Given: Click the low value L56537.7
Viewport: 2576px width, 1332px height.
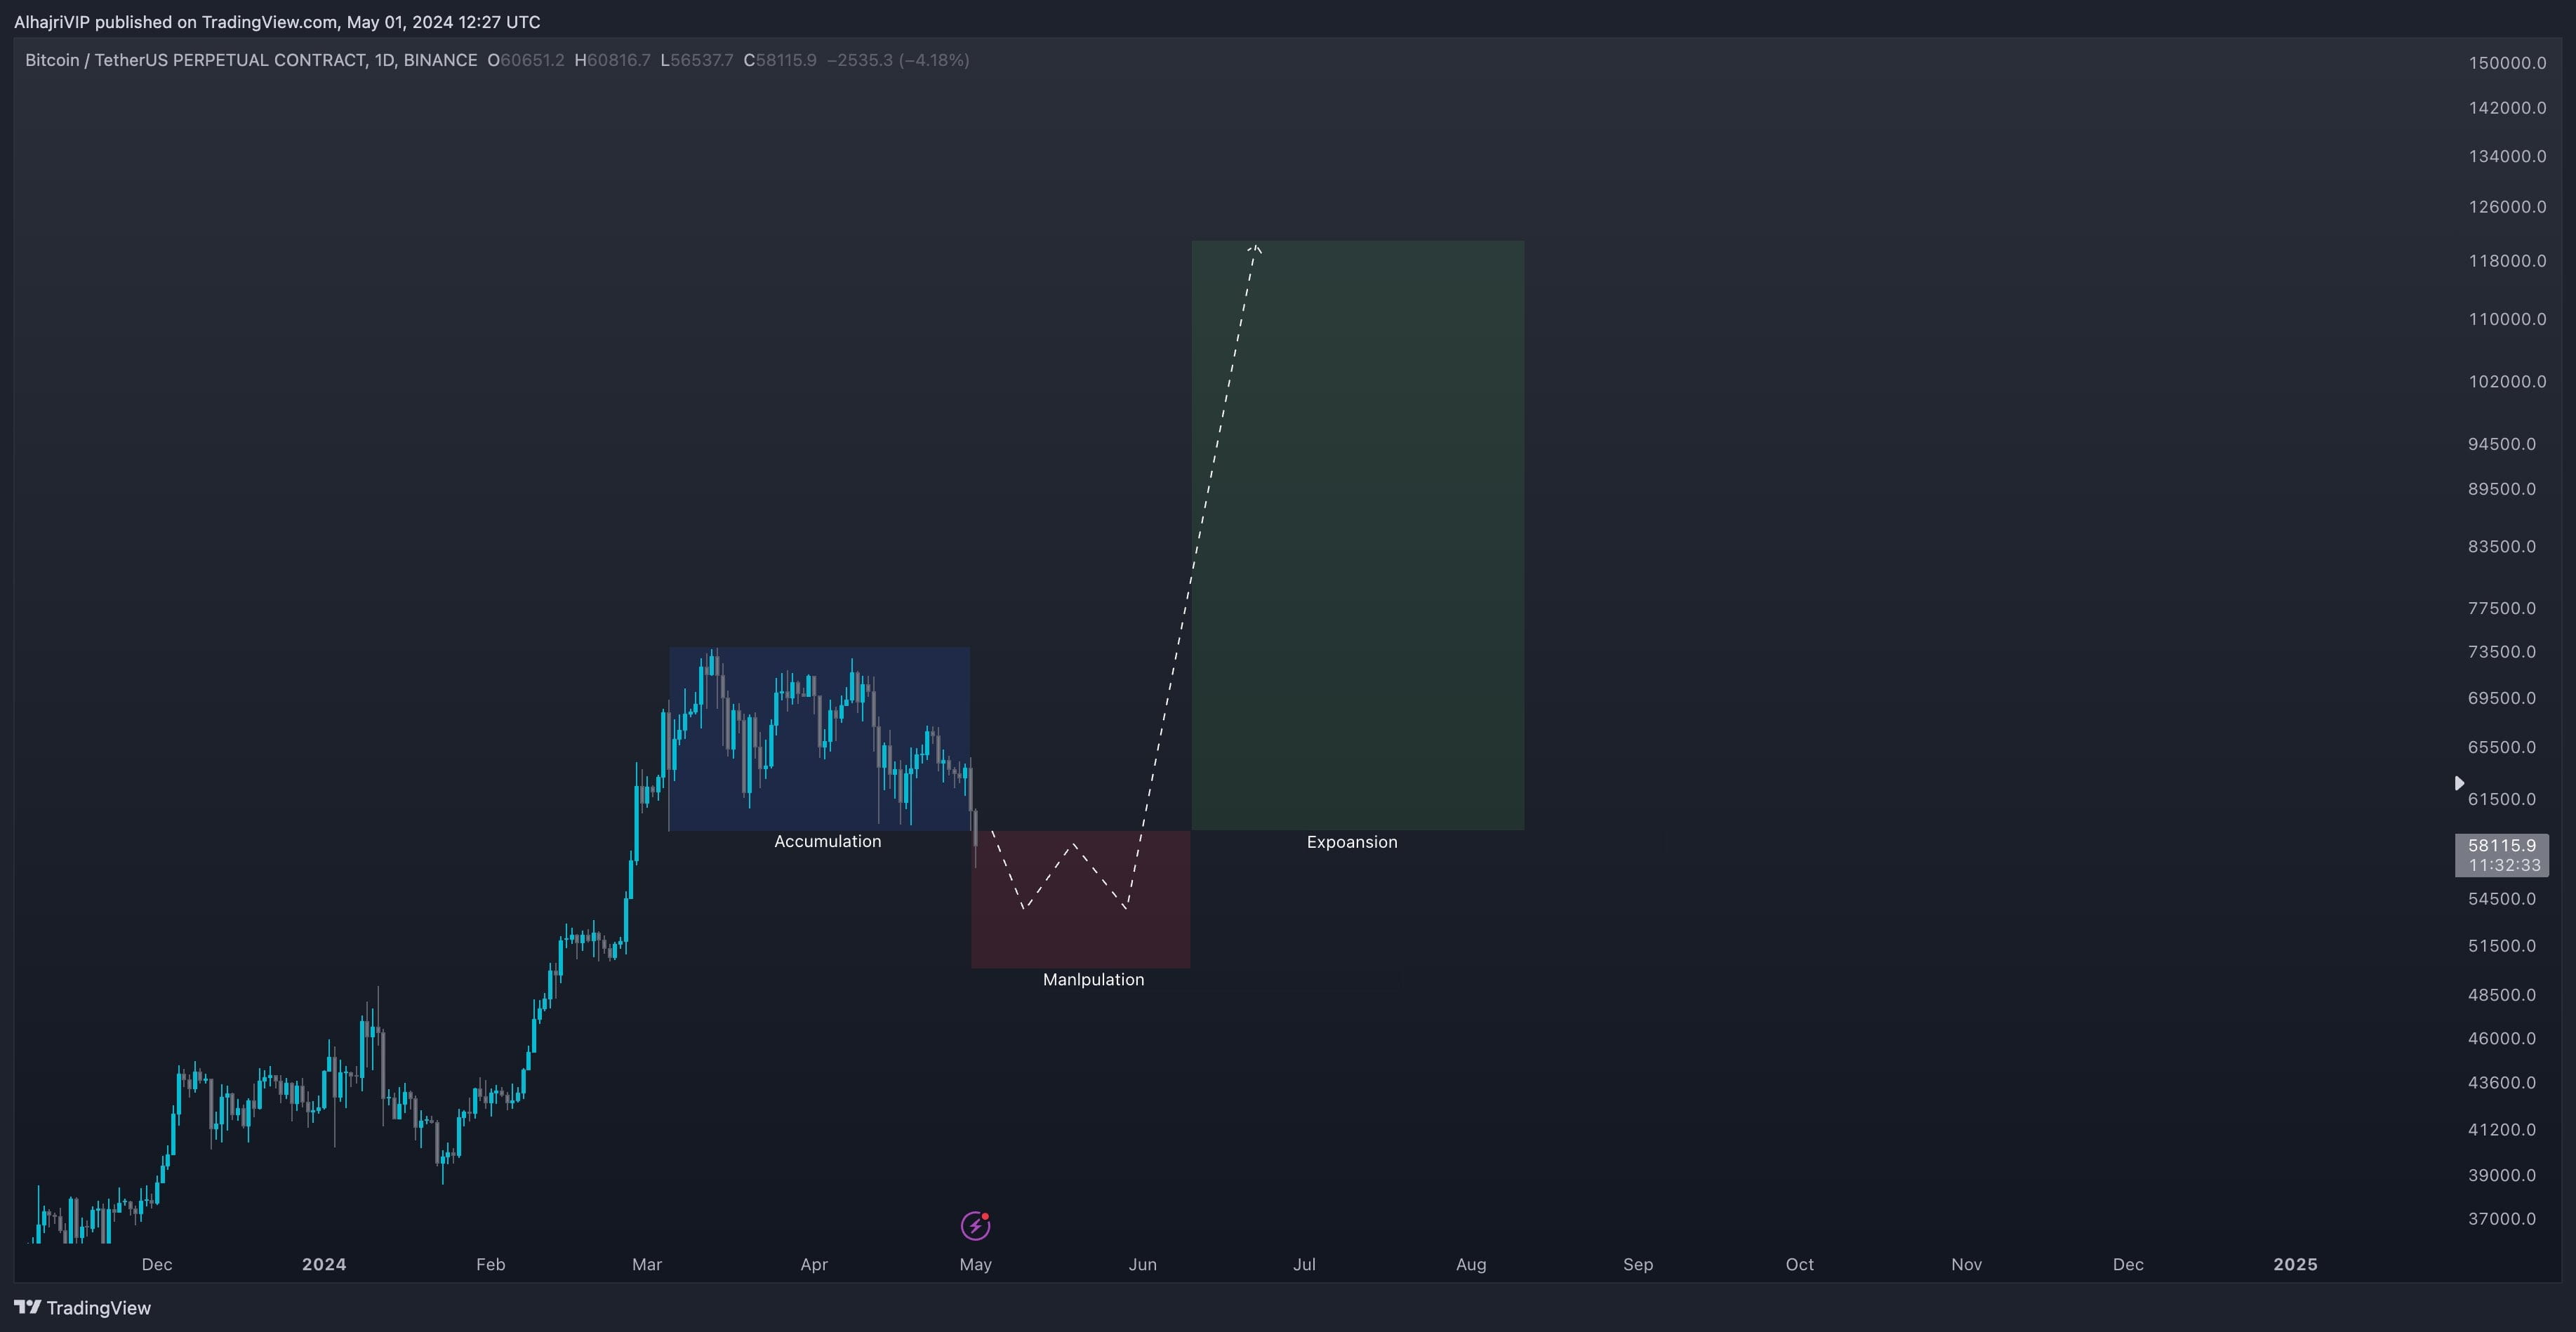Looking at the screenshot, I should 697,60.
